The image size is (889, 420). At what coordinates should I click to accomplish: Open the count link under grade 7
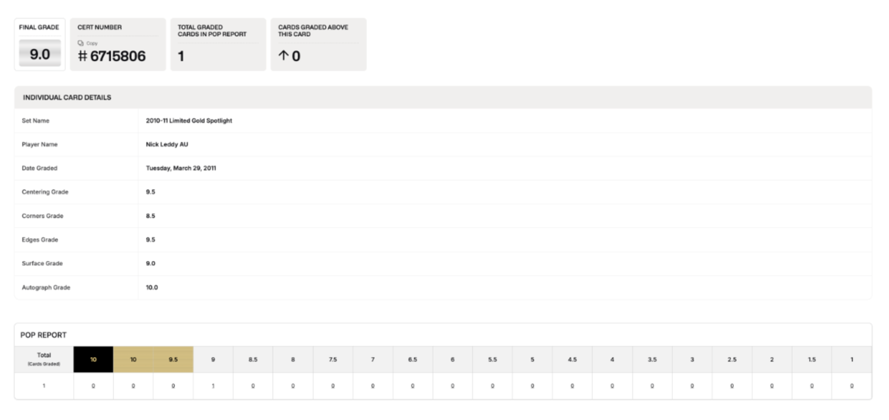tap(373, 386)
